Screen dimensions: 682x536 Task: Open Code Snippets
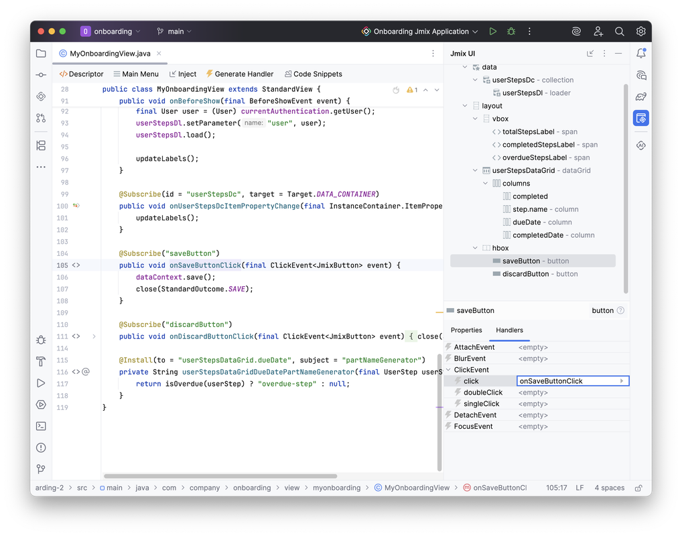pyautogui.click(x=314, y=74)
